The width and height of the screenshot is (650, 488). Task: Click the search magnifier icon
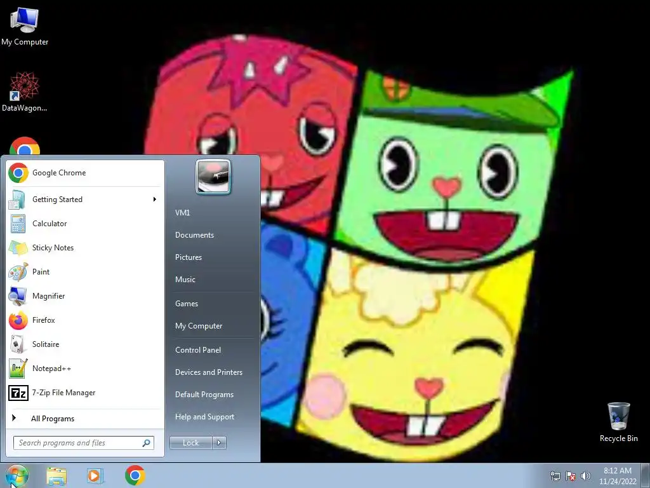coord(147,443)
